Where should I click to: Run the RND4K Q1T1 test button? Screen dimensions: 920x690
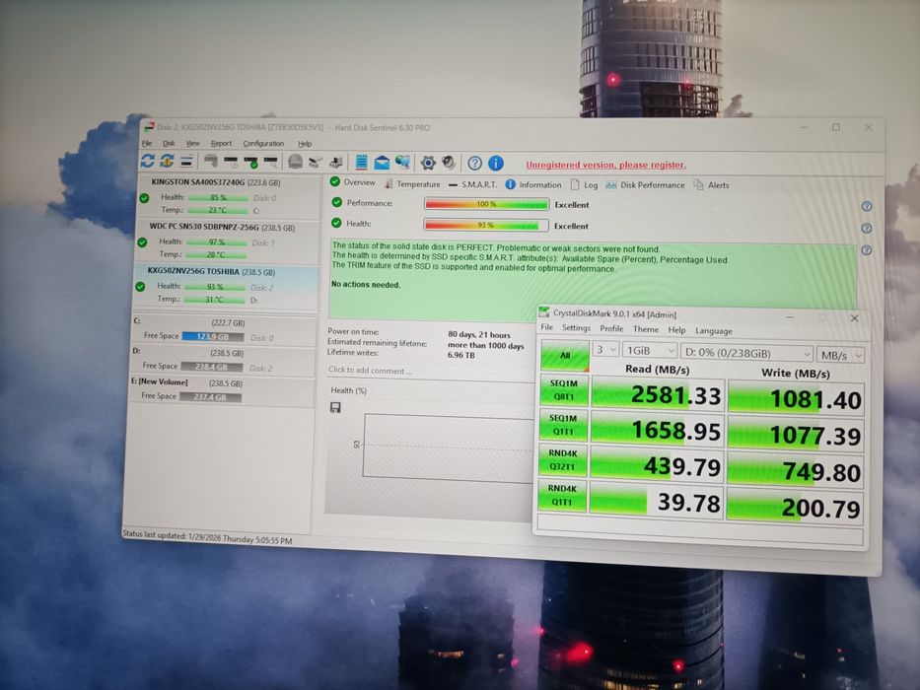(562, 495)
